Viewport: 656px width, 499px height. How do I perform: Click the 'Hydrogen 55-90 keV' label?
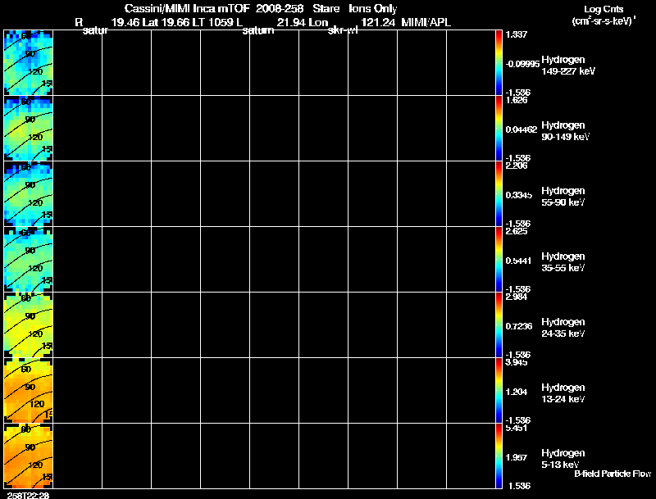(563, 197)
